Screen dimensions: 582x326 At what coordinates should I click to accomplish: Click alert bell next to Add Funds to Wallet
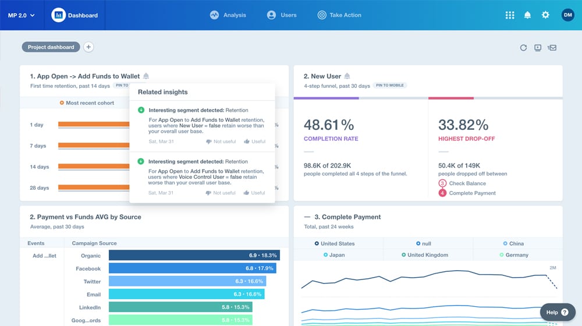pos(146,76)
